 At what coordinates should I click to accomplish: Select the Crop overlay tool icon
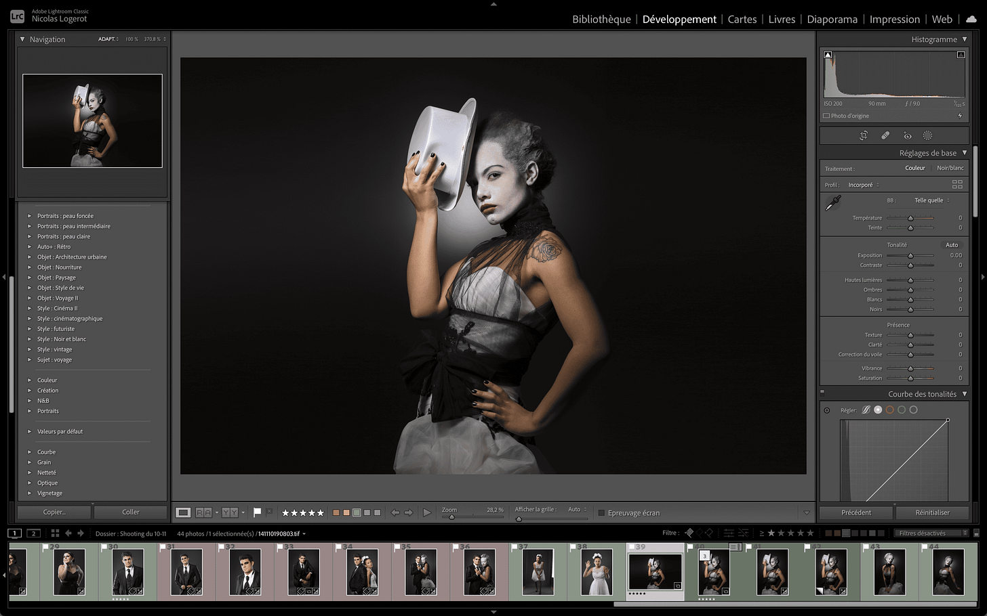pos(863,135)
